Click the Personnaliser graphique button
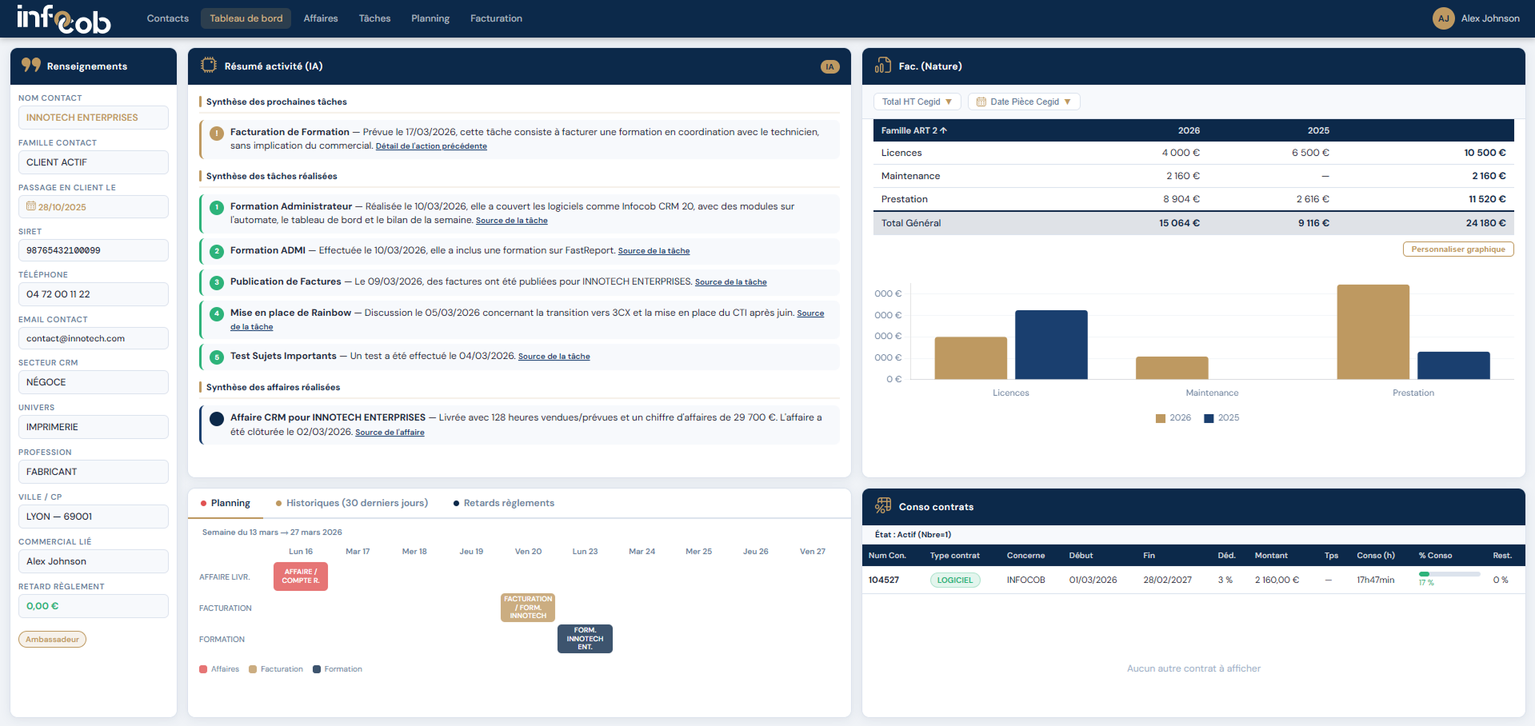 (x=1458, y=249)
